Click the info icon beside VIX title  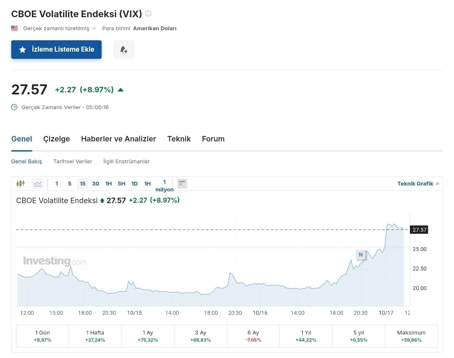point(148,13)
